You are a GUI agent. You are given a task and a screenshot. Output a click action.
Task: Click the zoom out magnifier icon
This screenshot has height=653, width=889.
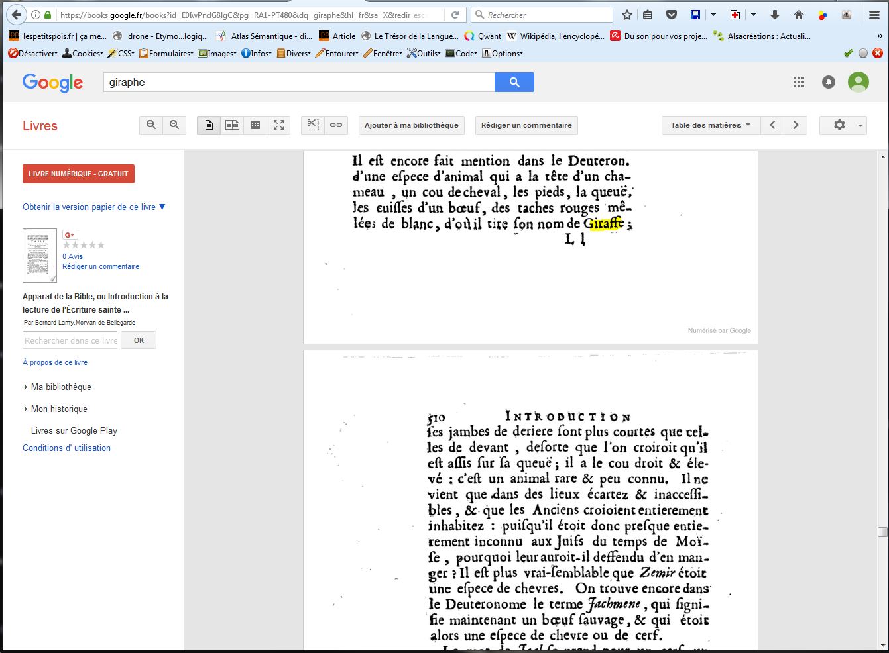click(174, 125)
